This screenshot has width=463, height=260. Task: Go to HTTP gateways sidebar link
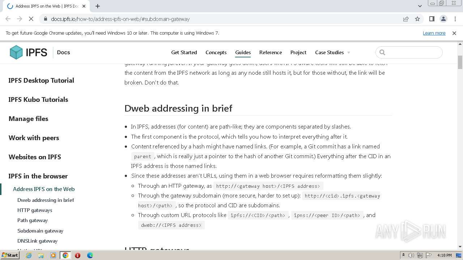coord(35,210)
